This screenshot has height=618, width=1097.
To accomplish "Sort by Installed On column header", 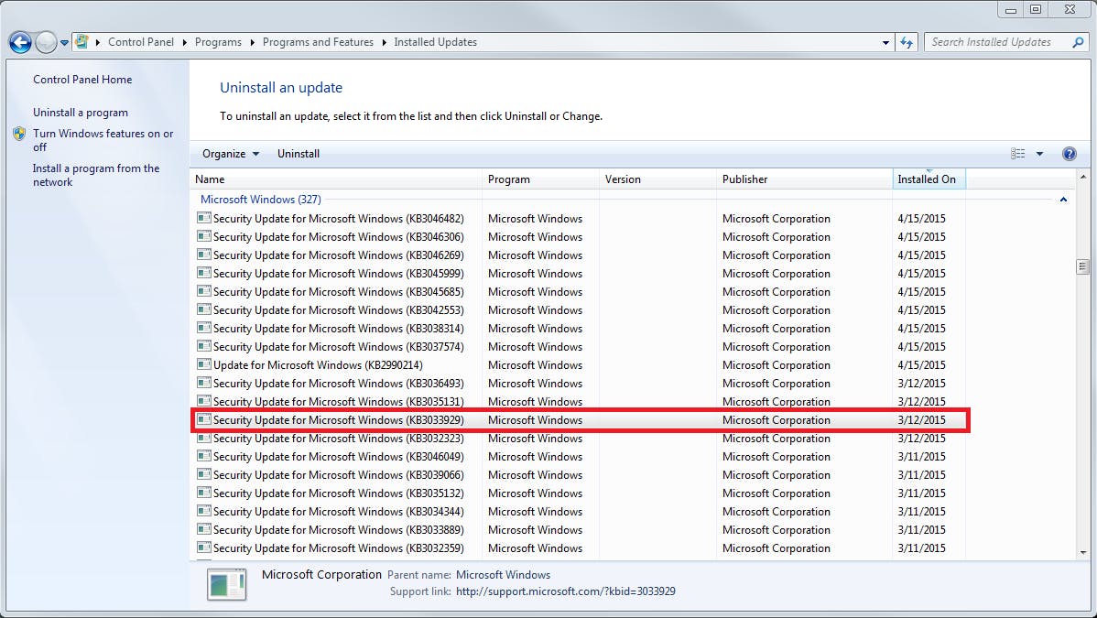I will 929,179.
